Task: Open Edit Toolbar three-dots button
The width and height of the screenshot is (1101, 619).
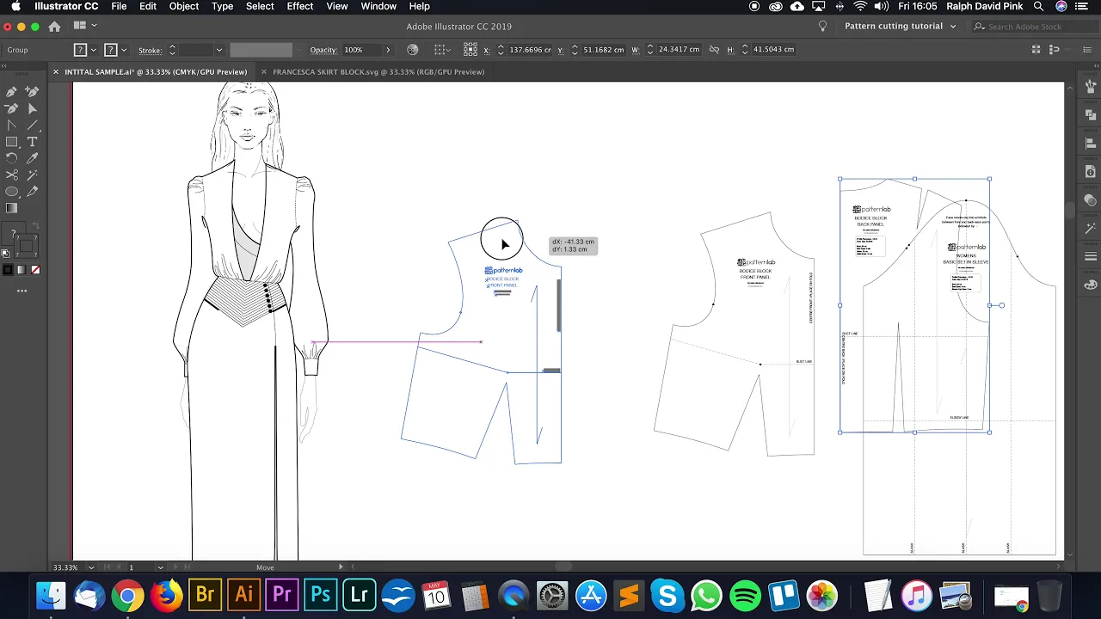Action: point(22,291)
